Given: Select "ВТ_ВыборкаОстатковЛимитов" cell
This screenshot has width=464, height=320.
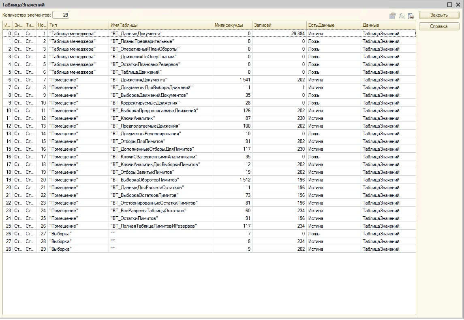Looking at the screenshot, I should tap(161, 195).
